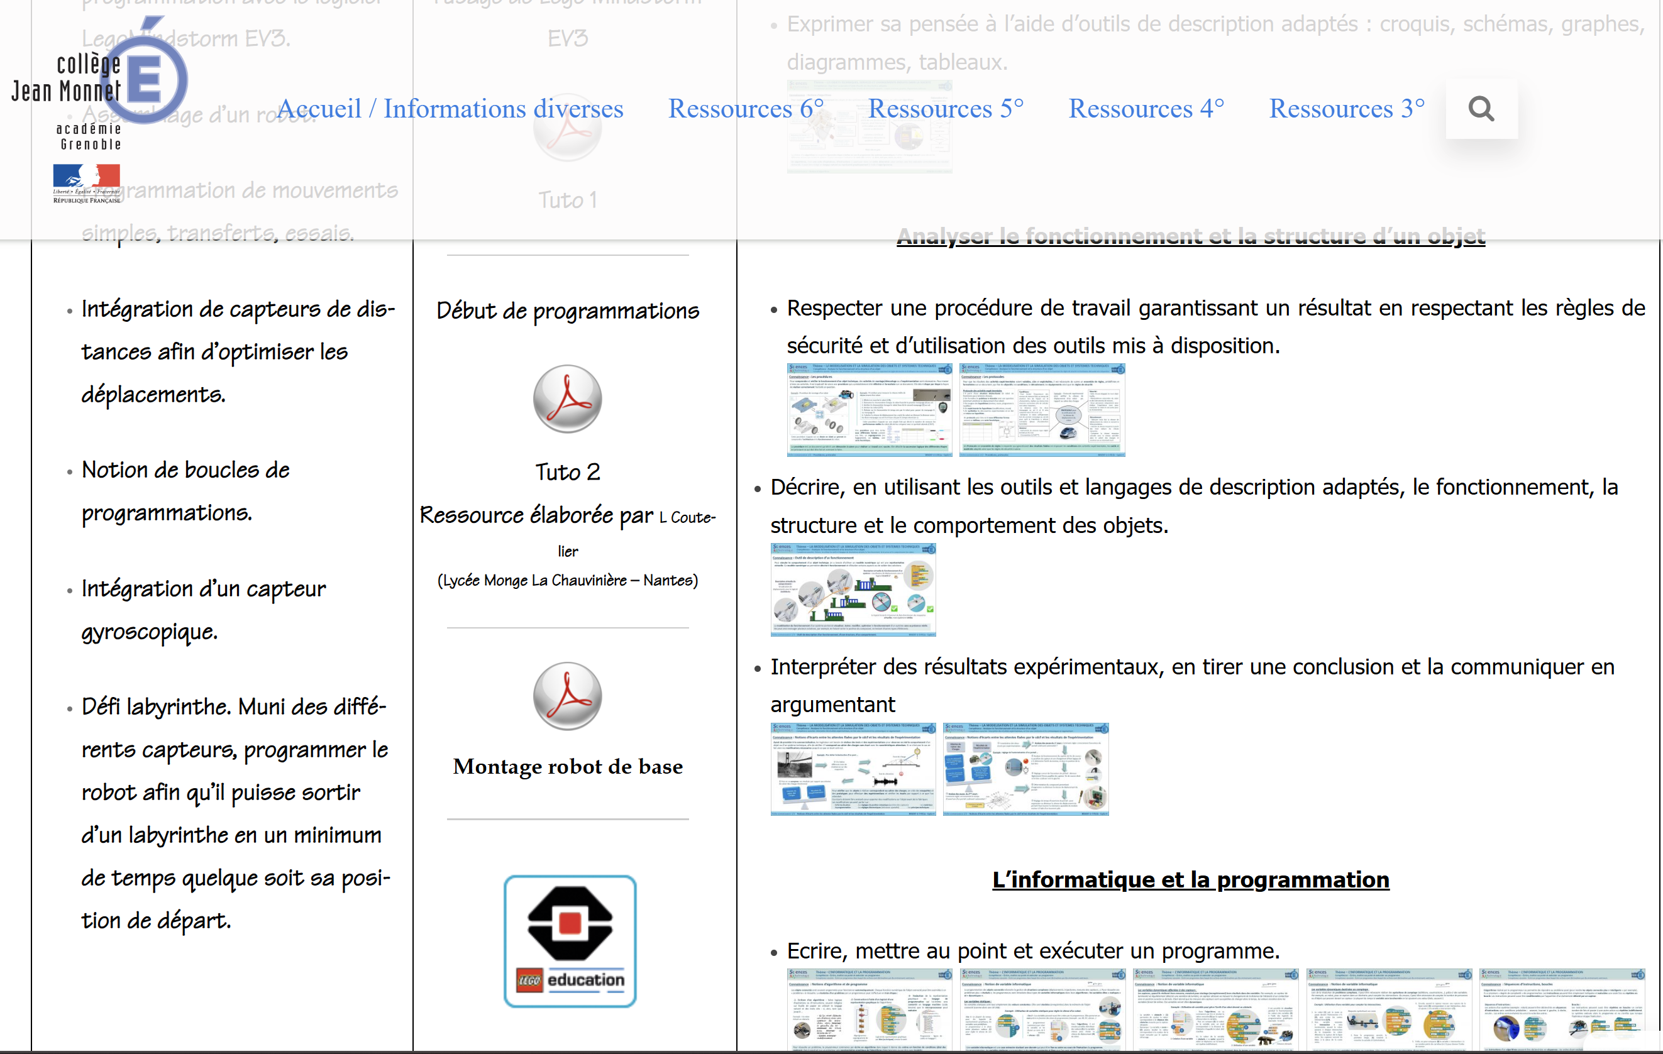Open first thumbnail under Interpréter des résultats
Screen dimensions: 1663x1054
(x=853, y=769)
